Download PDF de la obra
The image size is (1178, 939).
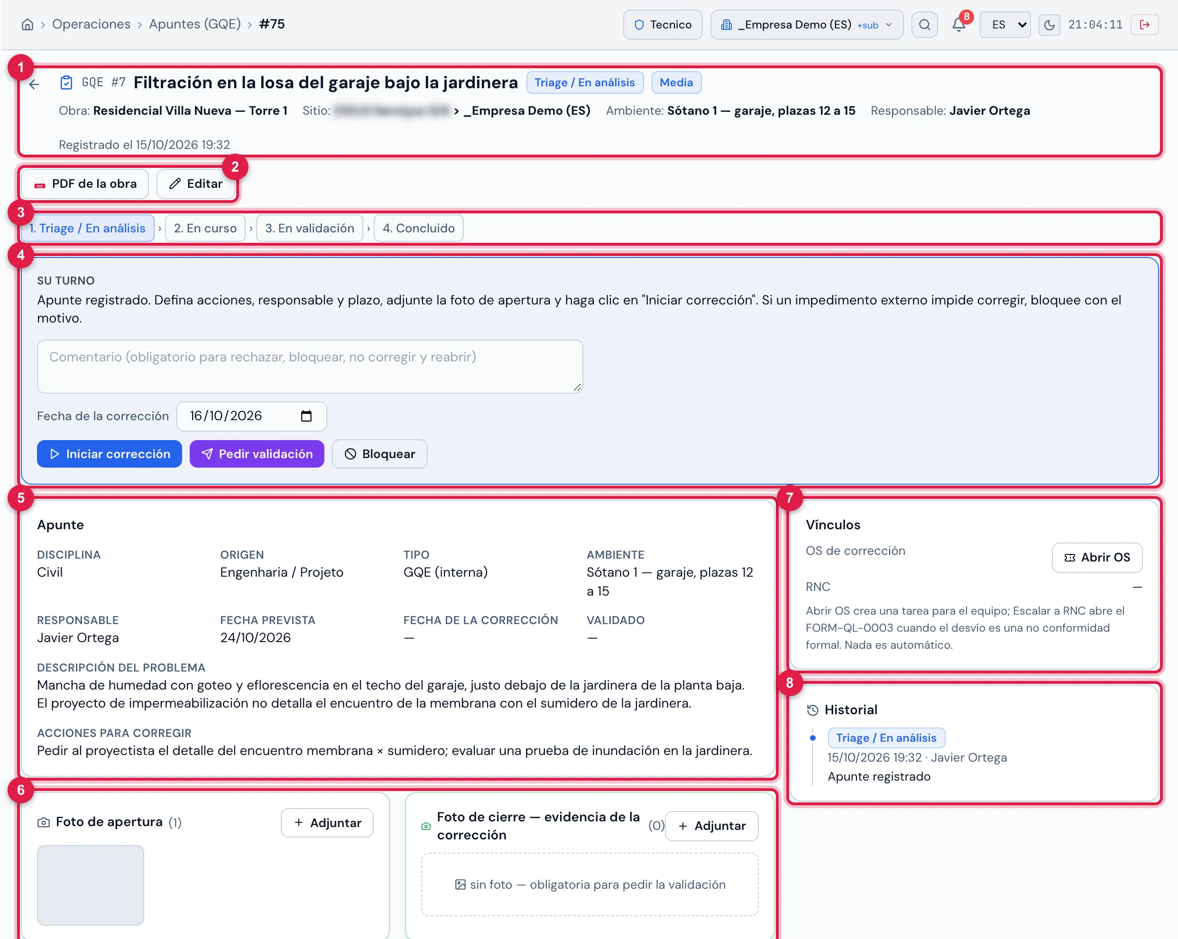[85, 184]
